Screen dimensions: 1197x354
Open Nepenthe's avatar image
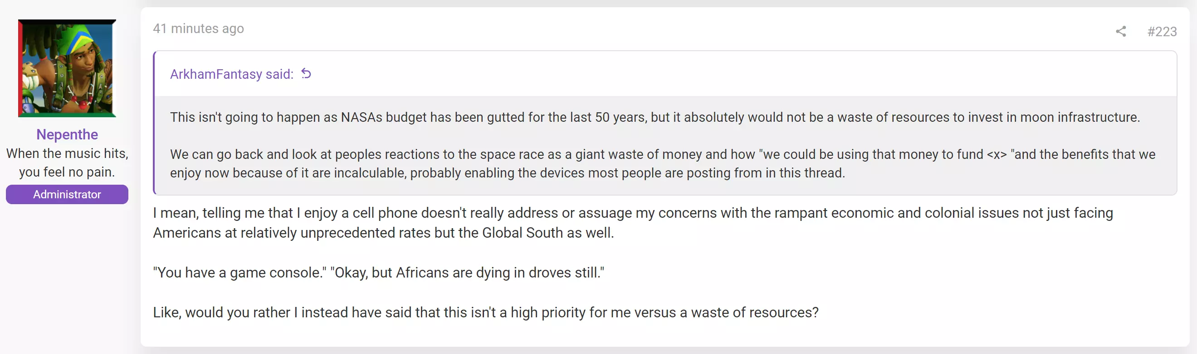[x=67, y=68]
